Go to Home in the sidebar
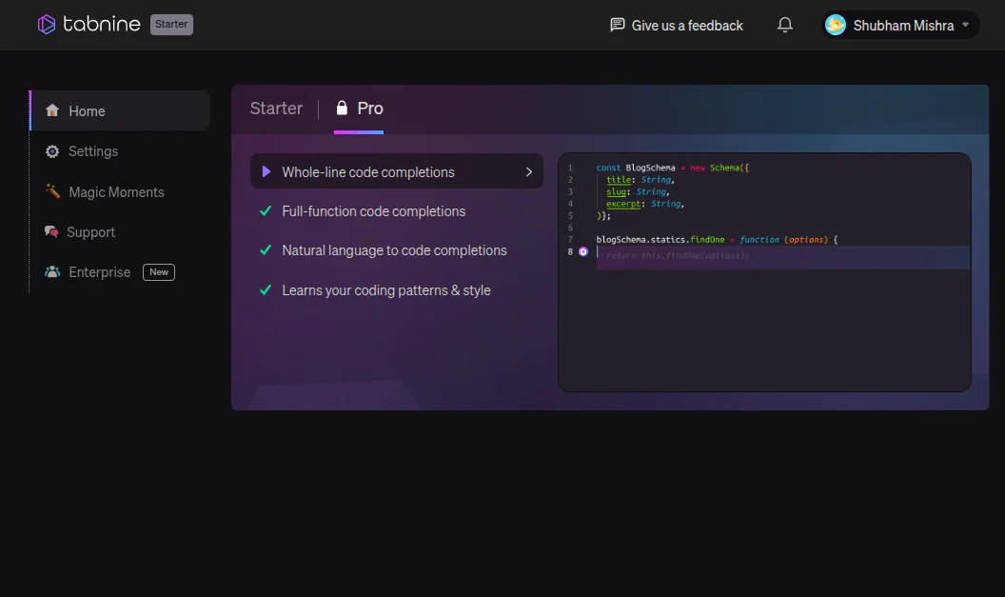1005x597 pixels. point(120,111)
